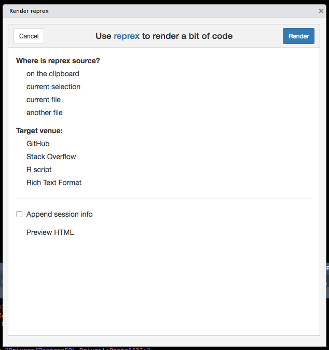Screen dimensions: 329x350
Task: Open the reprex hyperlink in the heading
Action: click(127, 36)
